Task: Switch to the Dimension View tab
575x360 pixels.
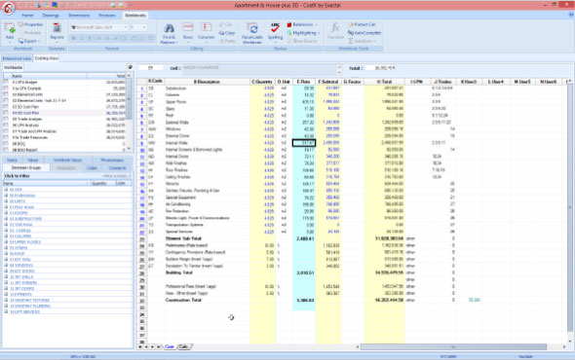Action: point(17,58)
